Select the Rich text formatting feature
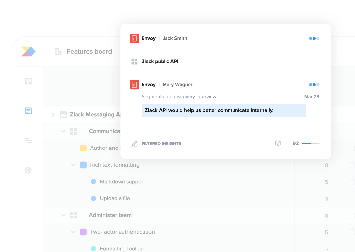 (115, 165)
